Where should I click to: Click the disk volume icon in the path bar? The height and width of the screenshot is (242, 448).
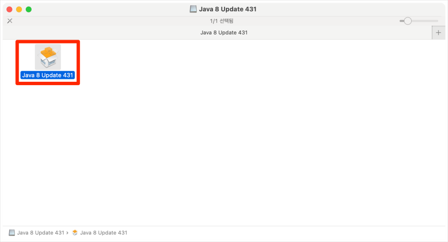(x=11, y=232)
